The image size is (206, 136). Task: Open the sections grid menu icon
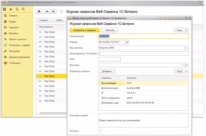(x=4, y=9)
